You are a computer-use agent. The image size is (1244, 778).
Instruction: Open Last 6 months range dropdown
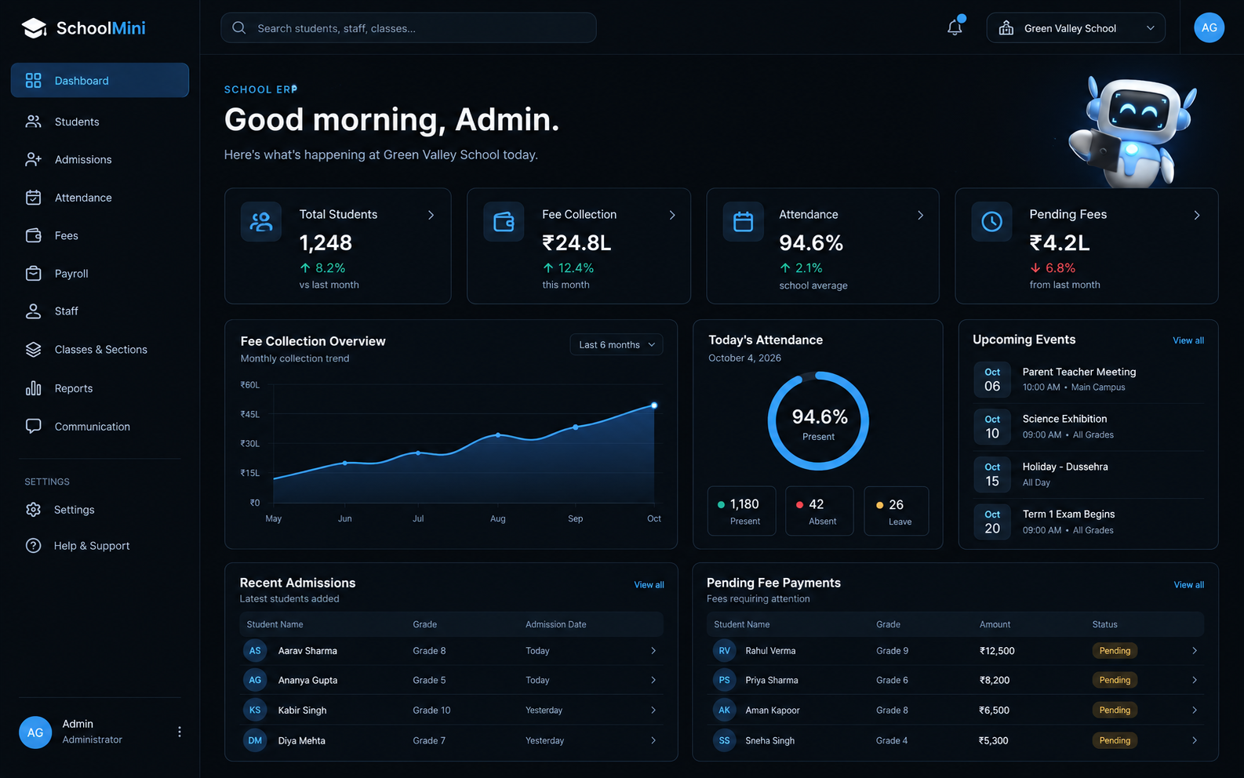click(617, 345)
